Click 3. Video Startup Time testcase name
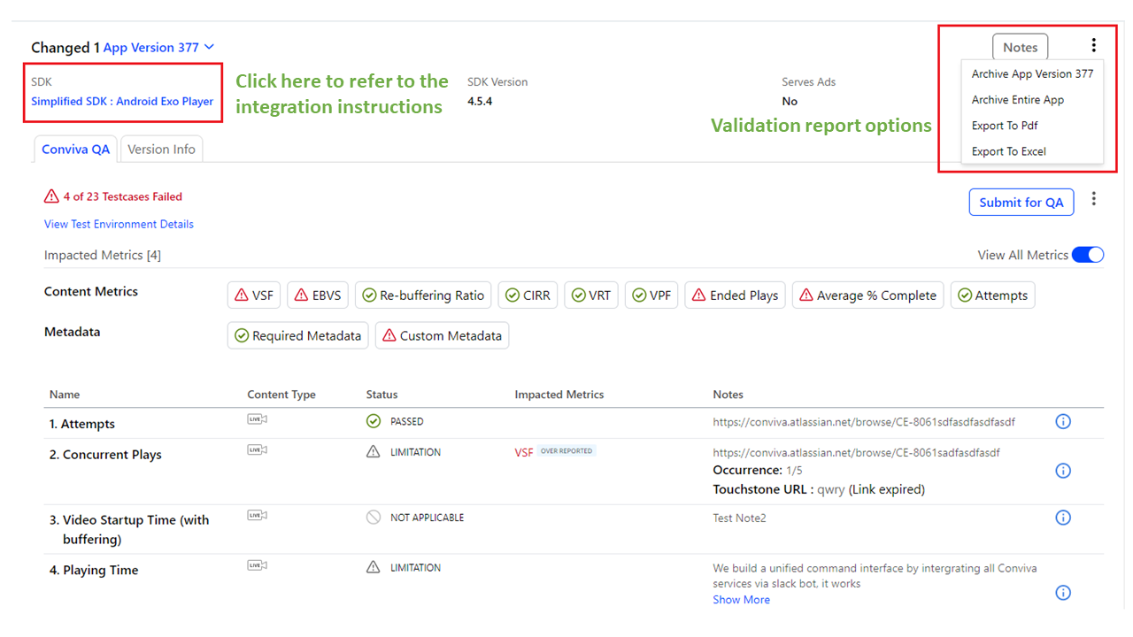 (x=129, y=530)
